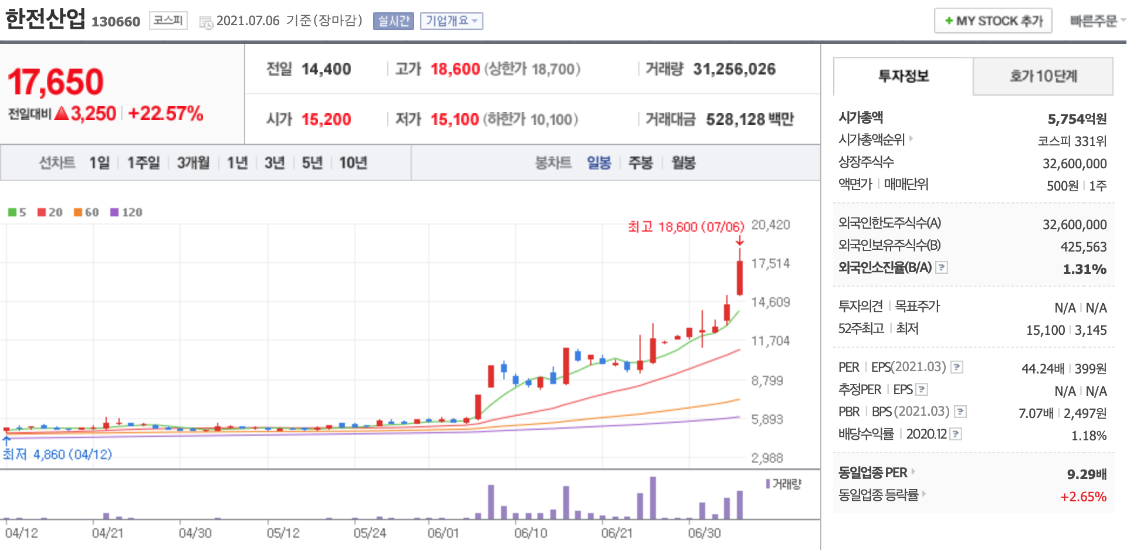
Task: Click orange 60-day moving average legend
Action: [x=86, y=212]
